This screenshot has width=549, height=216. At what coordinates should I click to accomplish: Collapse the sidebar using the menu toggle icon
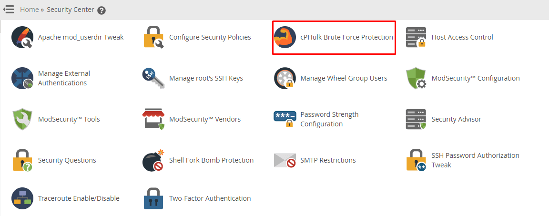(9, 10)
